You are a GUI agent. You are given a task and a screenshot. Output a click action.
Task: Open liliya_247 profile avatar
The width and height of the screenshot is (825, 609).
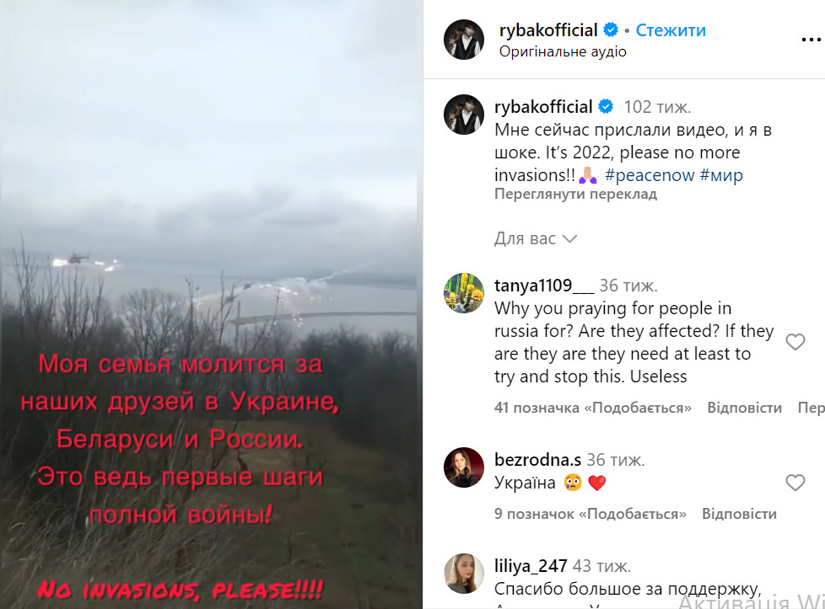(464, 574)
